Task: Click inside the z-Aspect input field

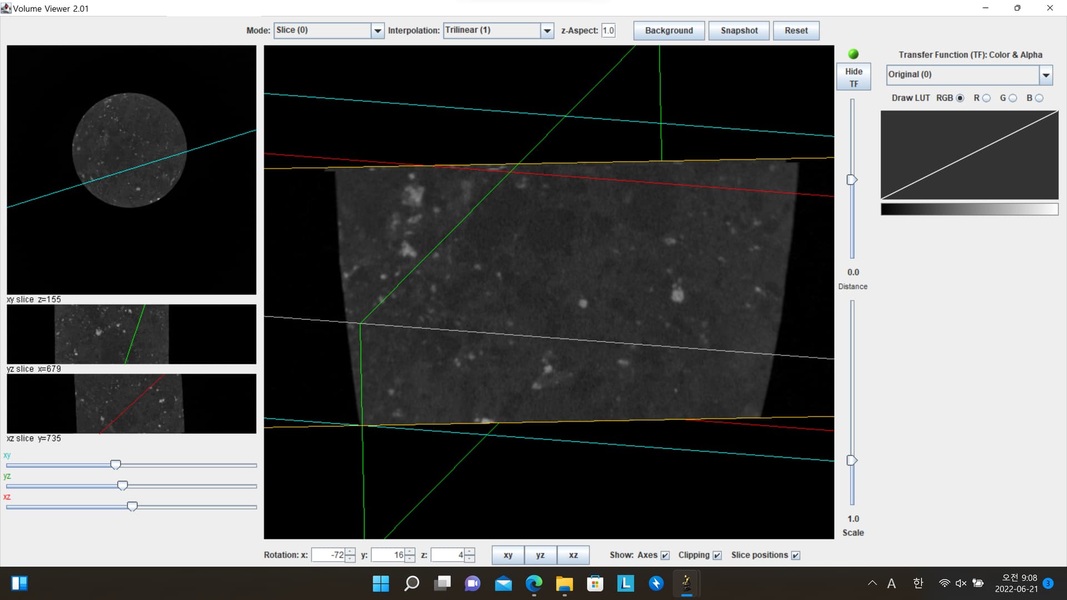Action: click(x=609, y=31)
